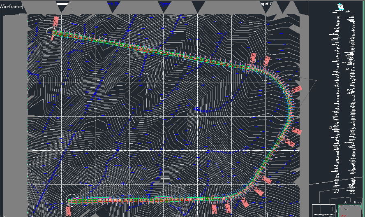Click the "of 1" page indicator text
Image resolution: width=365 pixels, height=217 pixels.
point(268,4)
